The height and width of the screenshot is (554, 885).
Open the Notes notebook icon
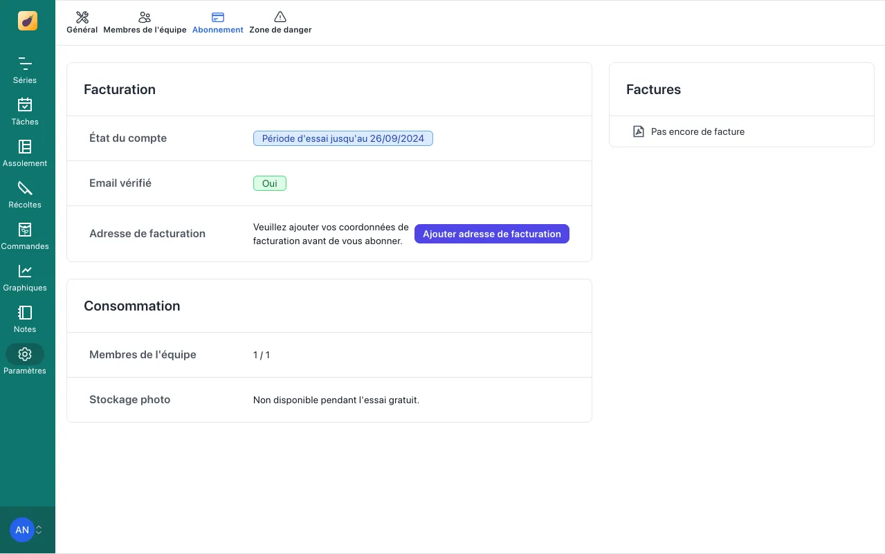tap(25, 313)
